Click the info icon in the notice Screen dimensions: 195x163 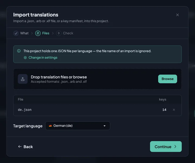tap(19, 51)
